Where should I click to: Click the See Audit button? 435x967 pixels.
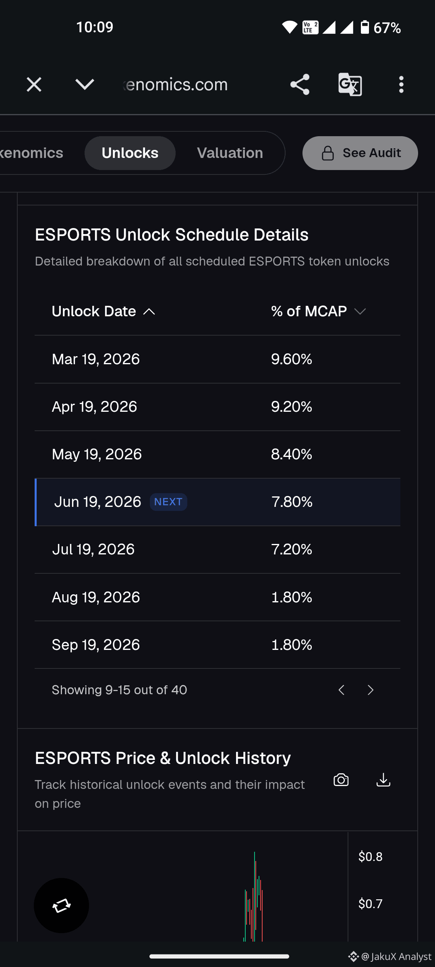[x=360, y=153]
